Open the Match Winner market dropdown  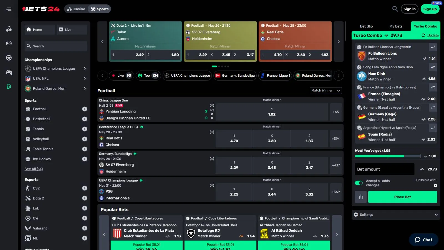point(326,91)
